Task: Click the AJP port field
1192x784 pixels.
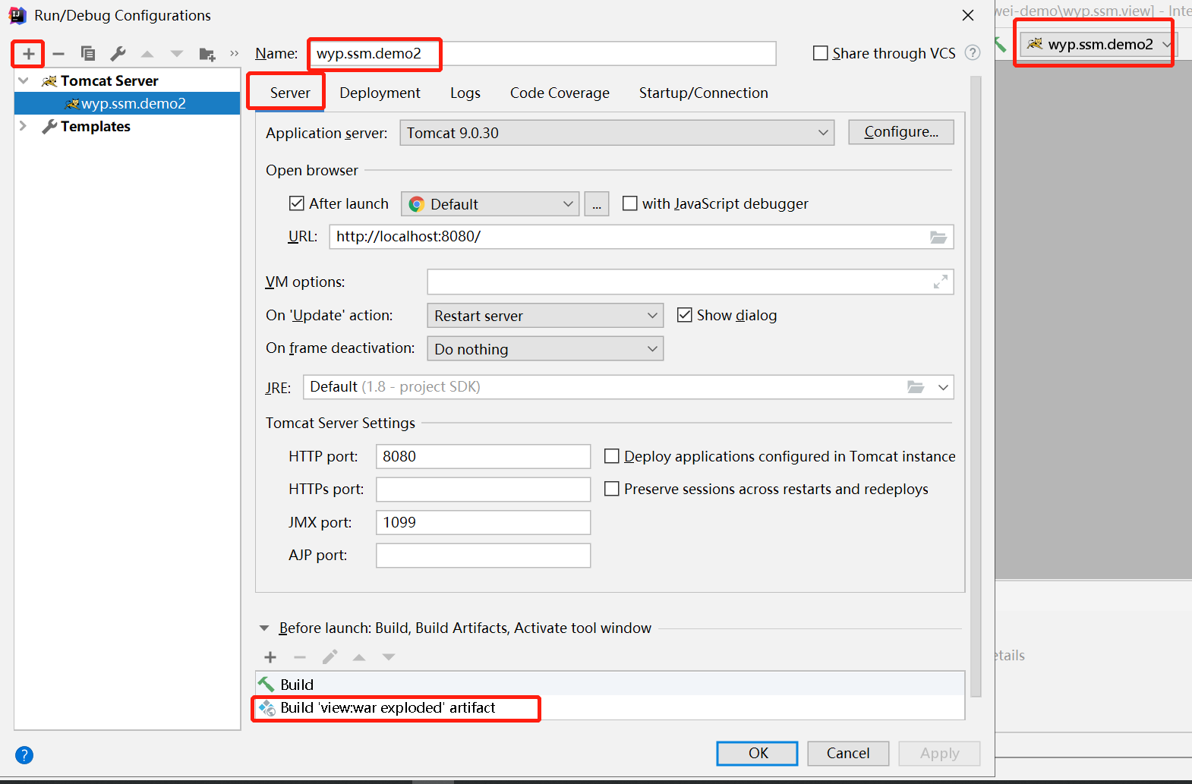Action: [483, 556]
